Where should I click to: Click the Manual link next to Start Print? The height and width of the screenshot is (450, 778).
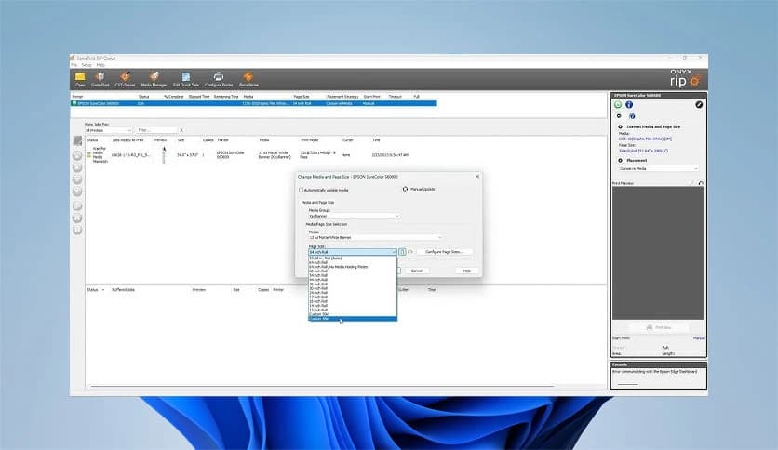click(x=699, y=338)
